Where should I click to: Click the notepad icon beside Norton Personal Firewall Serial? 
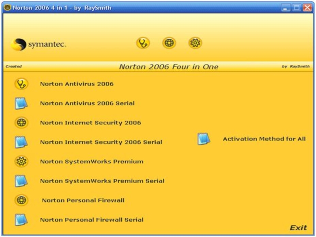pyautogui.click(x=21, y=220)
